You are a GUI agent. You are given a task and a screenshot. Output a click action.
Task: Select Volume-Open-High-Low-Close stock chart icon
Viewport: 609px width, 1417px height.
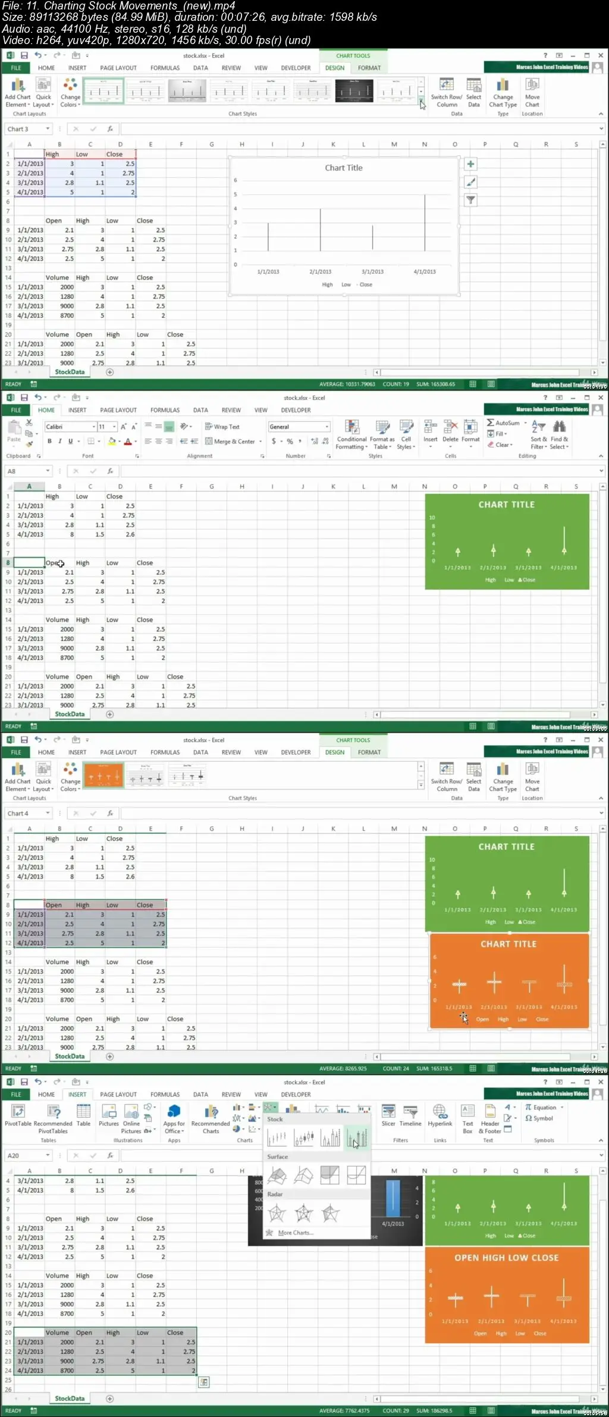point(357,1139)
